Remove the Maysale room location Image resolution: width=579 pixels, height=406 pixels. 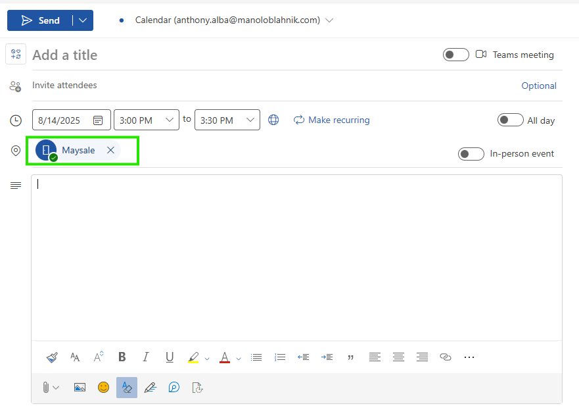click(110, 150)
